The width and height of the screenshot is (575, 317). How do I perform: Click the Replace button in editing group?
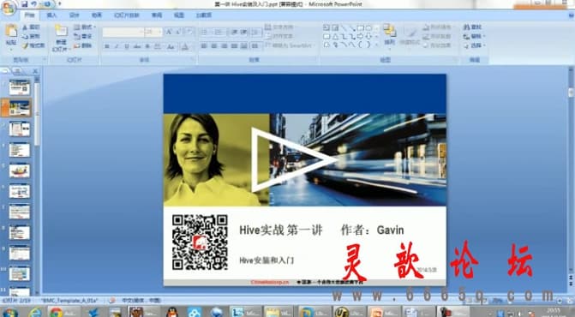pyautogui.click(x=474, y=36)
